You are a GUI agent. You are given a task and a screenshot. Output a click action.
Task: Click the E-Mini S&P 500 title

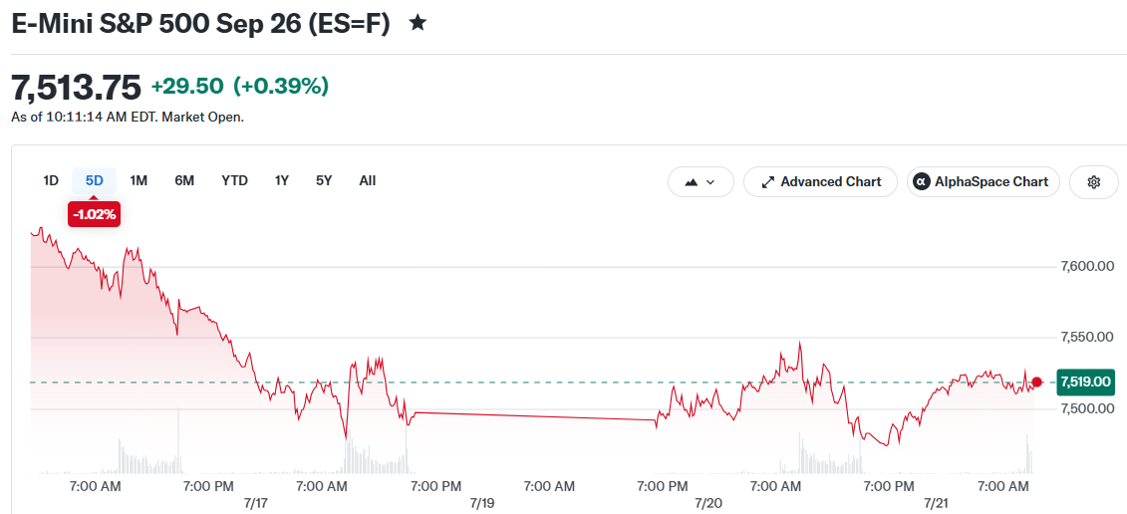pyautogui.click(x=200, y=23)
